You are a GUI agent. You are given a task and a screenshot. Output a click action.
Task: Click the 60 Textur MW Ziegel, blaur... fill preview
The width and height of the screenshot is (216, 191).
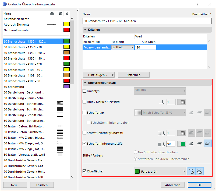(x=60, y=137)
